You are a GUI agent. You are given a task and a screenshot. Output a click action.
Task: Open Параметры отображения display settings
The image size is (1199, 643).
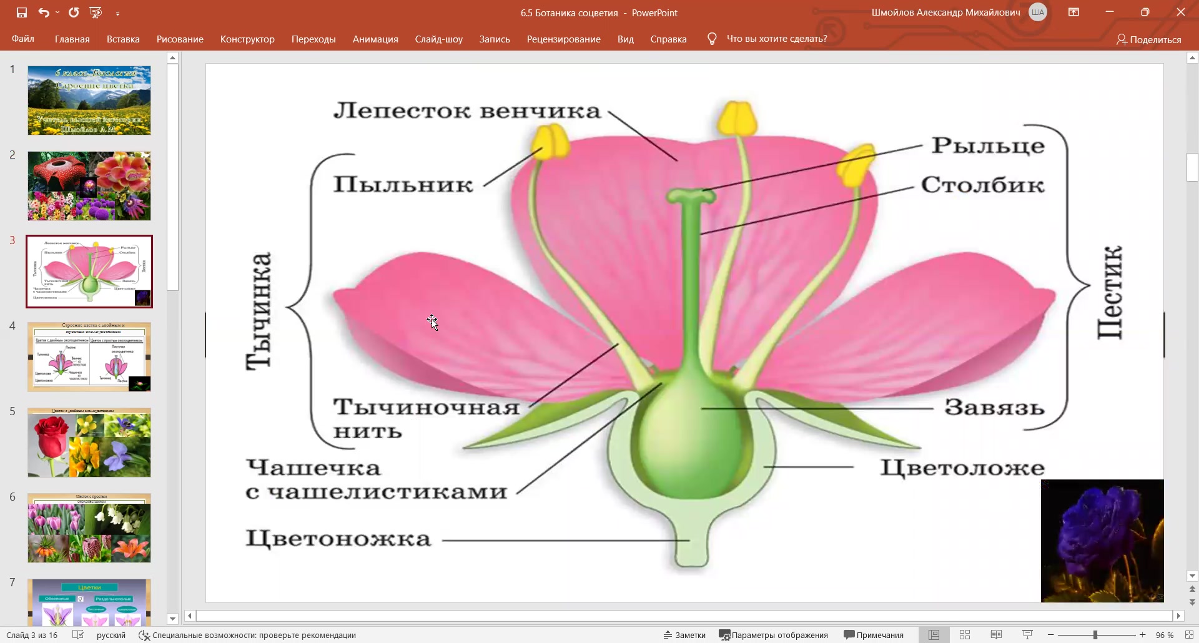(774, 635)
